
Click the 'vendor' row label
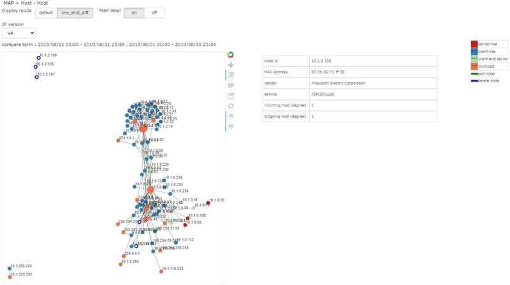pyautogui.click(x=270, y=83)
